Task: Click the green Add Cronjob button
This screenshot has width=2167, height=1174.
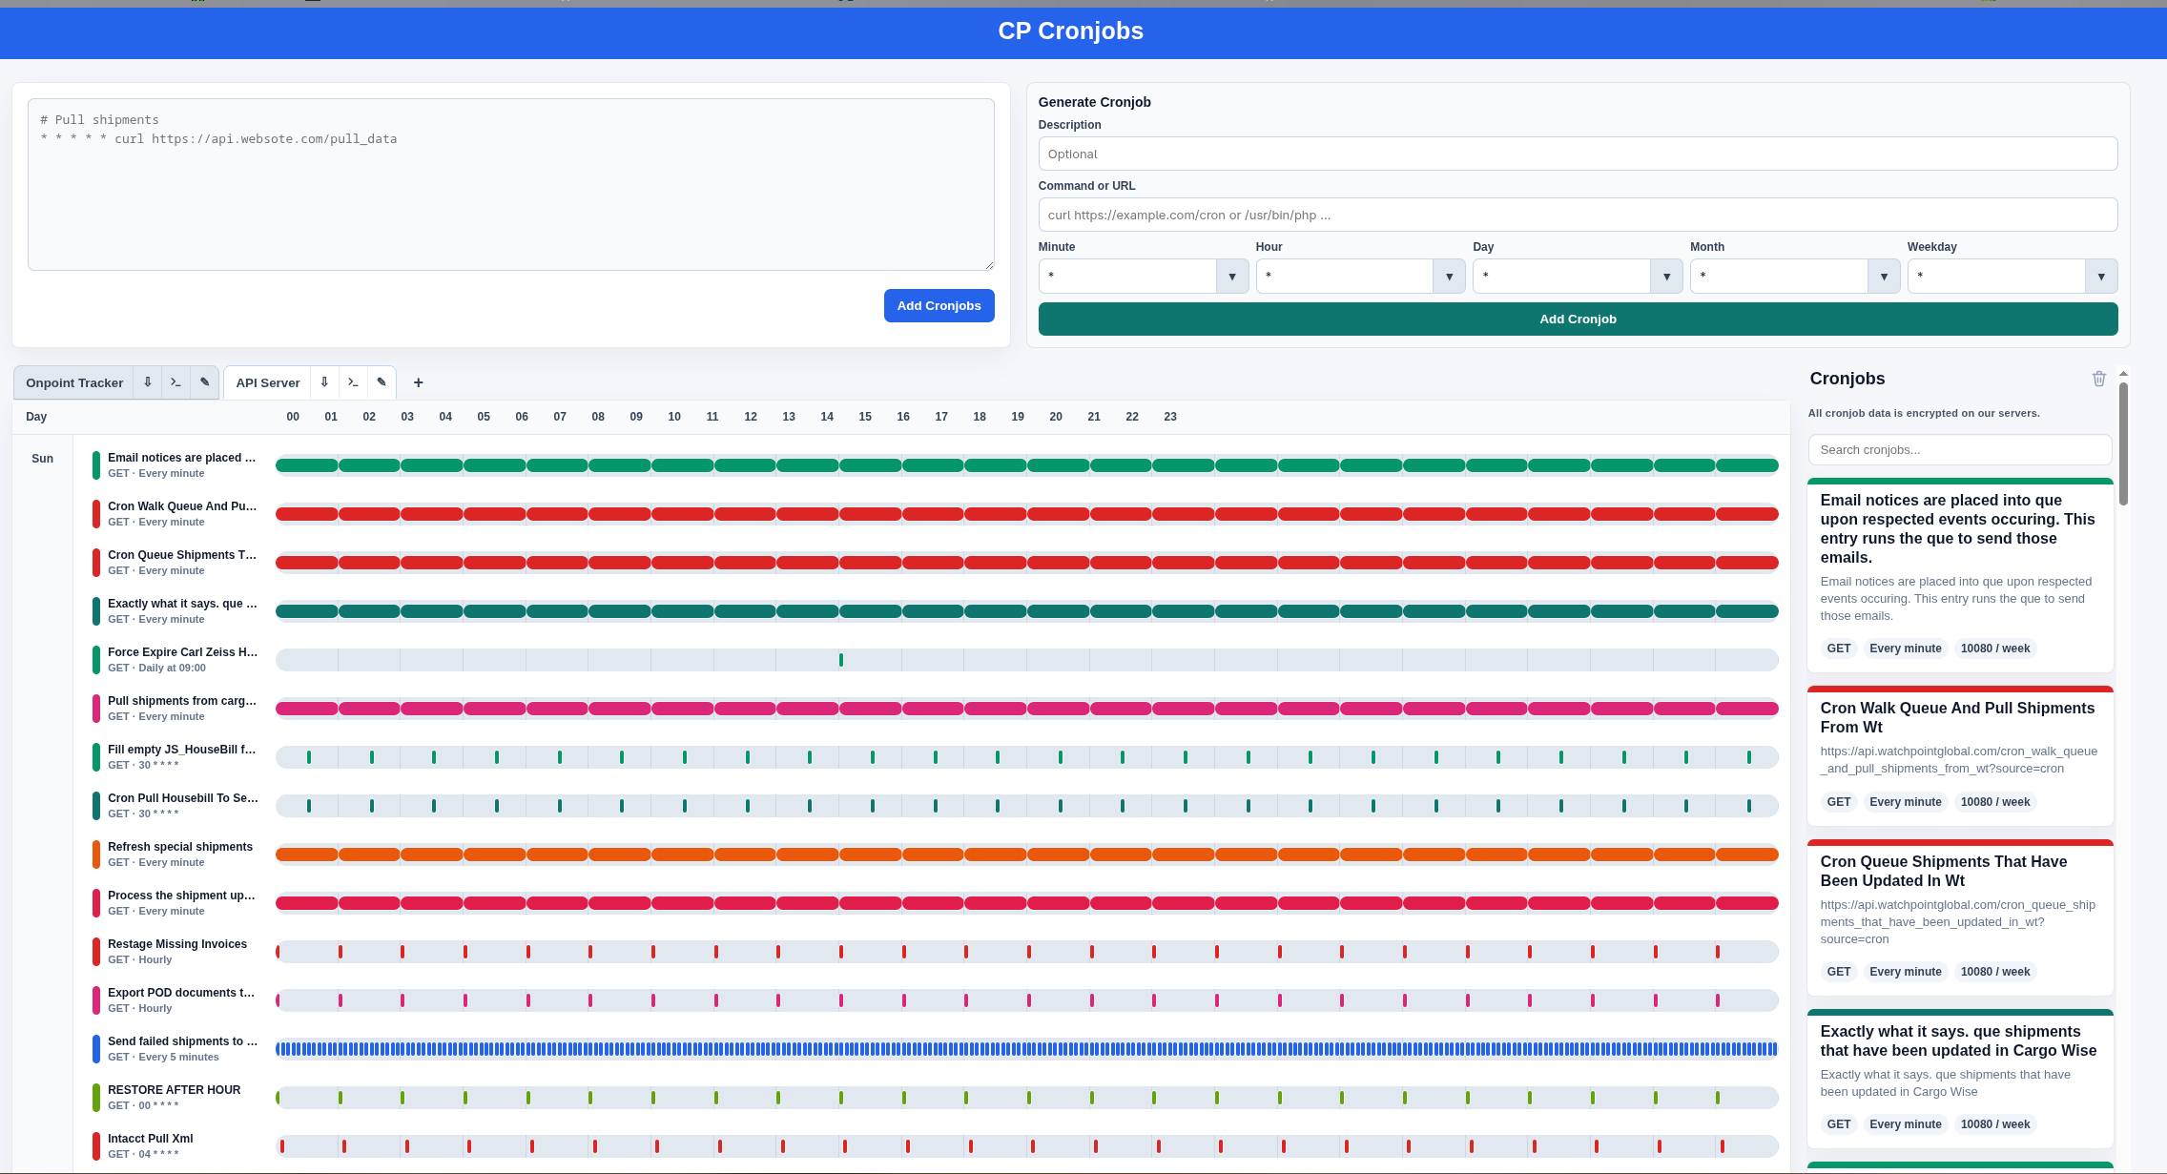Action: (x=1578, y=319)
